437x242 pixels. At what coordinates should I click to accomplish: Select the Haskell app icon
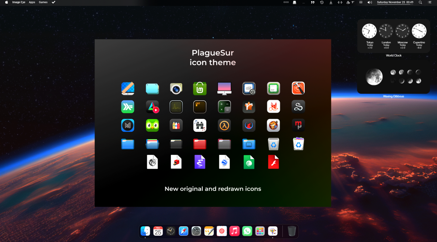point(128,106)
